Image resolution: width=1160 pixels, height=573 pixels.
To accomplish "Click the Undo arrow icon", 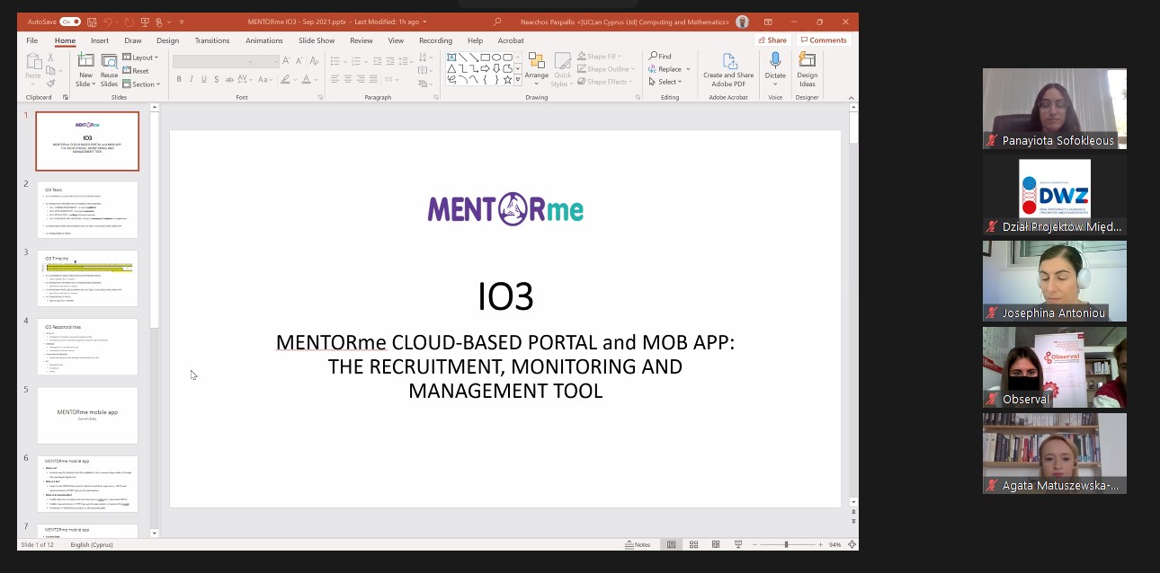I will 108,22.
